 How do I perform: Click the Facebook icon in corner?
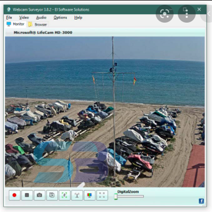201,201
